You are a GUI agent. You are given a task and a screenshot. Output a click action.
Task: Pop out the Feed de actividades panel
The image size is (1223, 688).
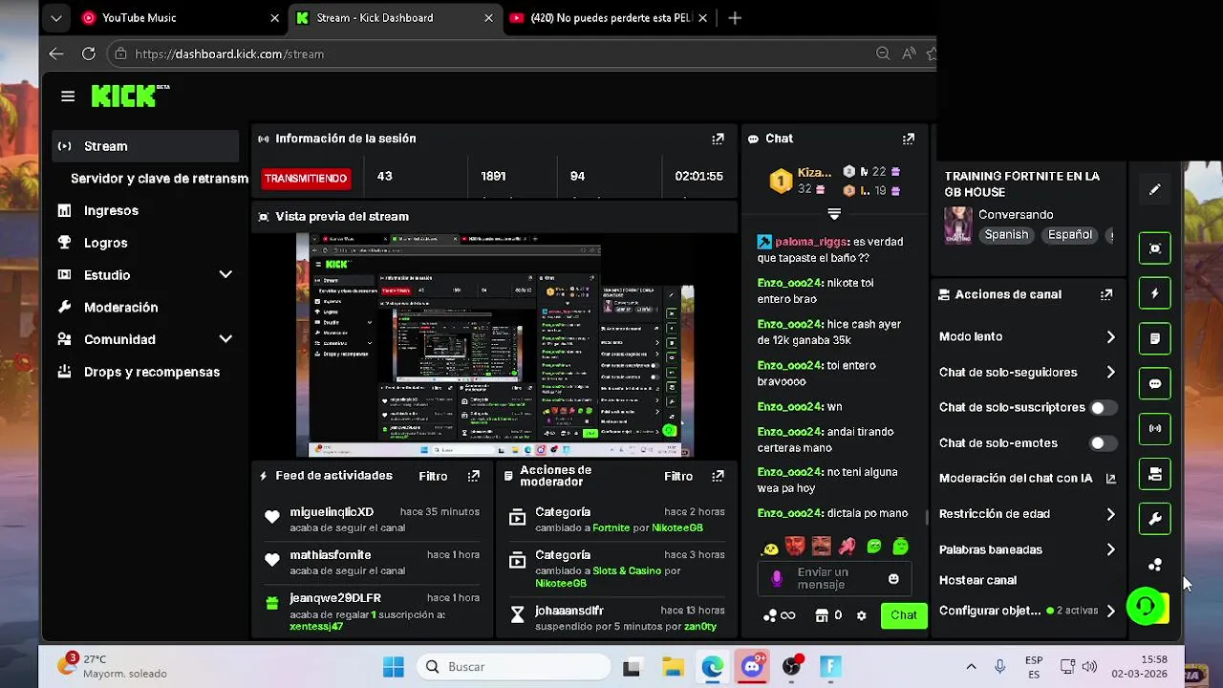pos(474,476)
